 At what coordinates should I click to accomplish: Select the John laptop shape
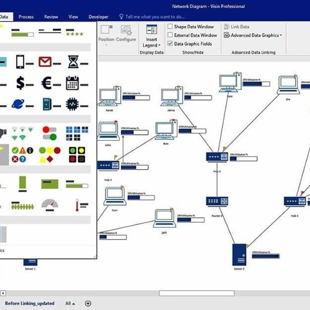tap(108, 131)
